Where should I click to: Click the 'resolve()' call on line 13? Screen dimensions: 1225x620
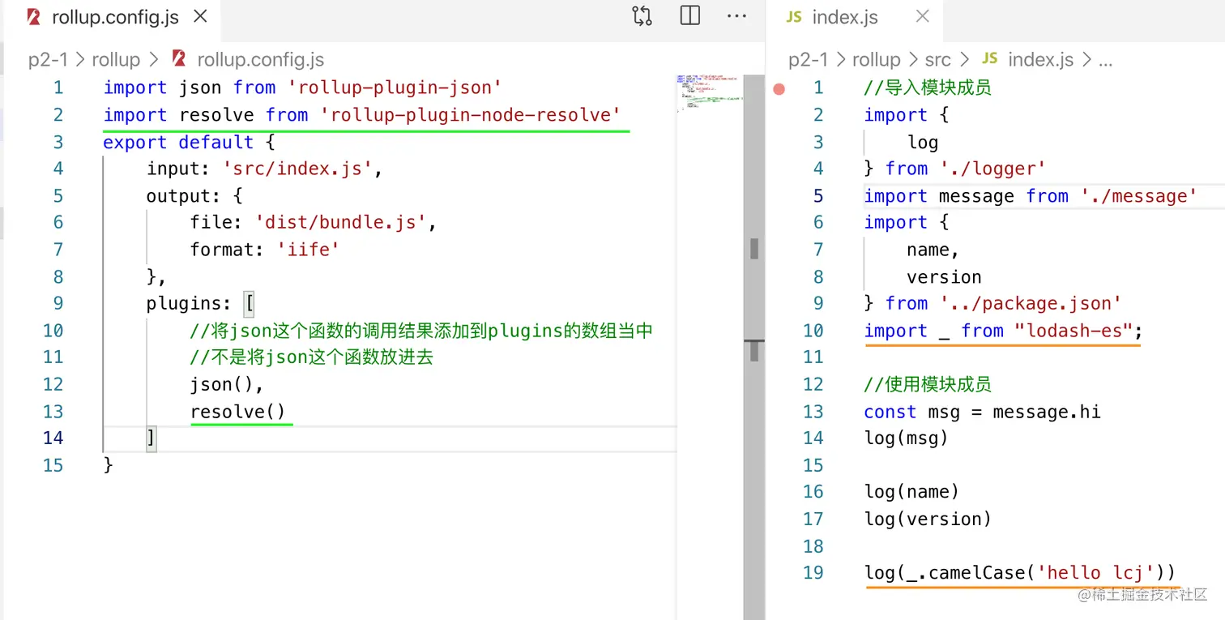(238, 412)
